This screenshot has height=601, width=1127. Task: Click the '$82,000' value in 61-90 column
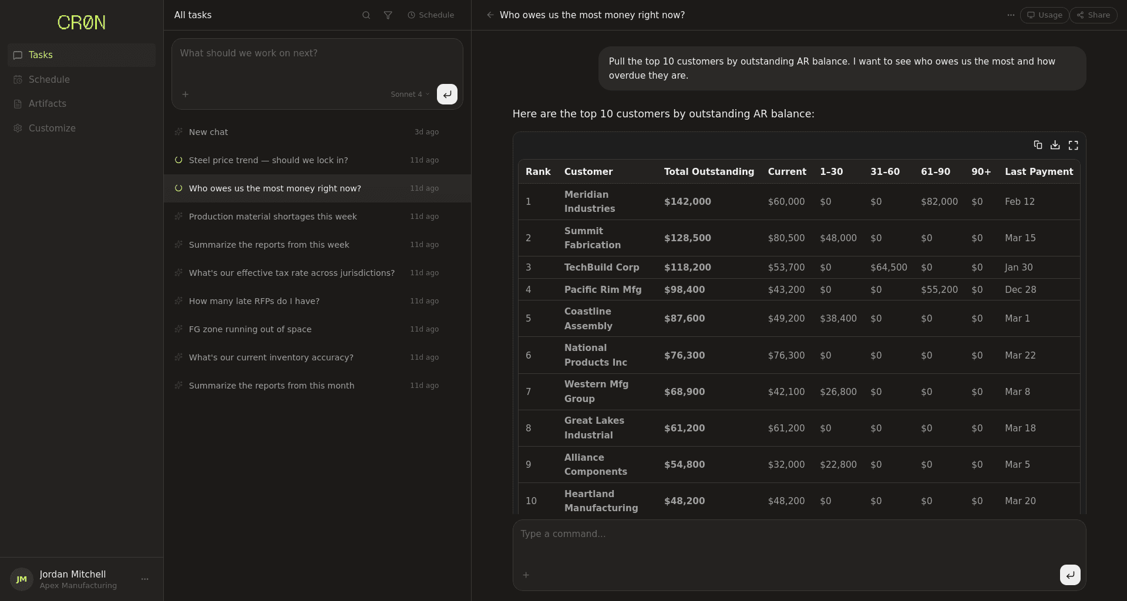(939, 202)
